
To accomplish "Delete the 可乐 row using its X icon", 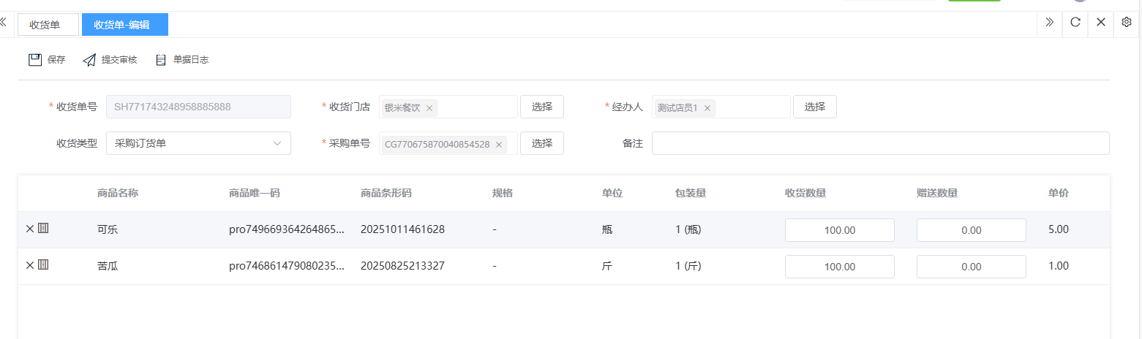I will click(30, 229).
